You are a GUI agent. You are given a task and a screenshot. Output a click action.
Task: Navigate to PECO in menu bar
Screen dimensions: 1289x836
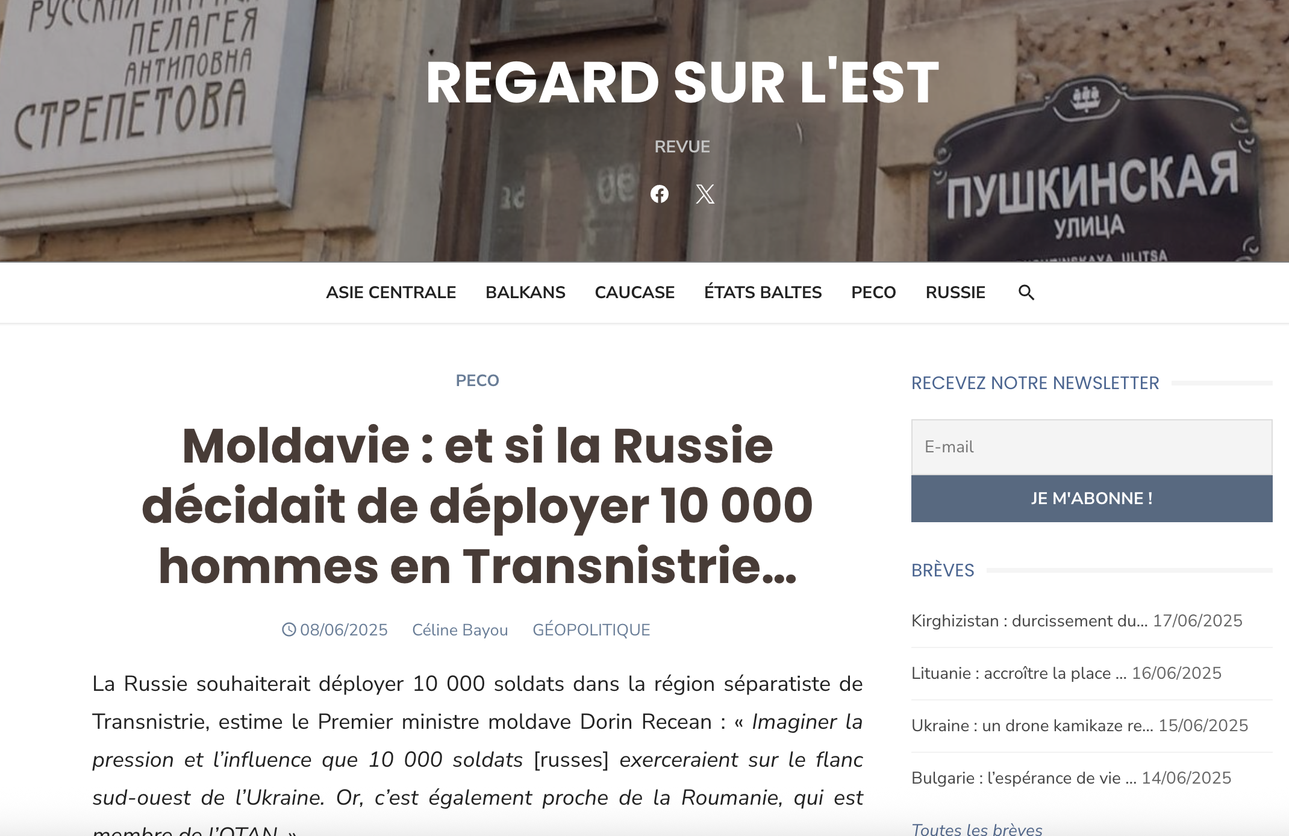pyautogui.click(x=873, y=293)
